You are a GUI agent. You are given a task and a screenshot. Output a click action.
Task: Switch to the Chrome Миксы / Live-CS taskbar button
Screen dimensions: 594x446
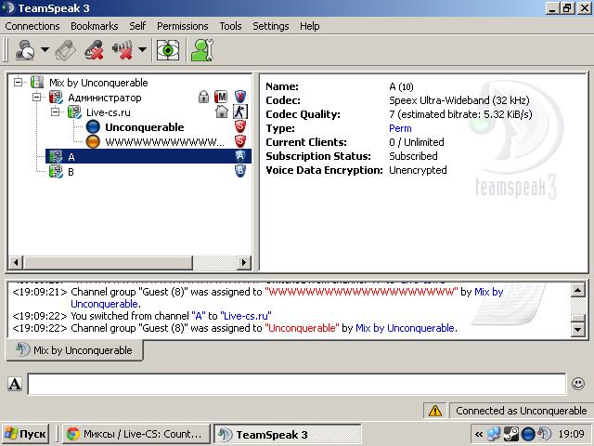pos(136,434)
